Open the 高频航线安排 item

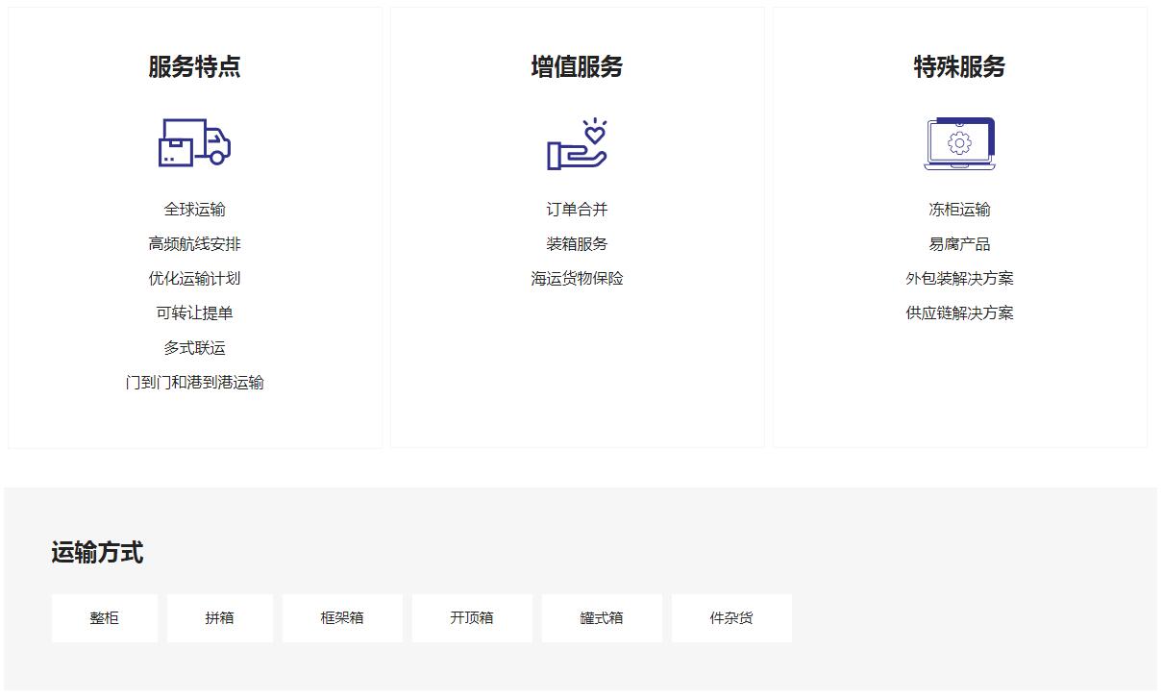coord(194,244)
